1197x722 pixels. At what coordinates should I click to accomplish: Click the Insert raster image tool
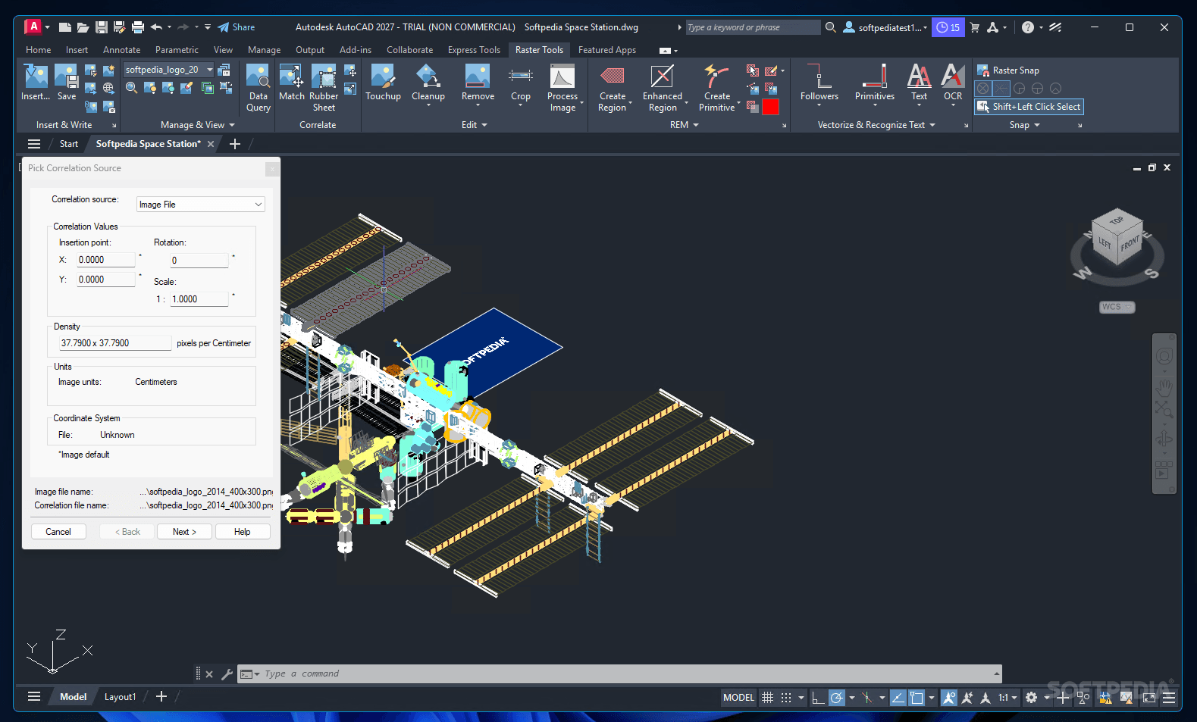[x=36, y=82]
